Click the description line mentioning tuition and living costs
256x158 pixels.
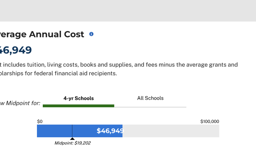pos(119,65)
